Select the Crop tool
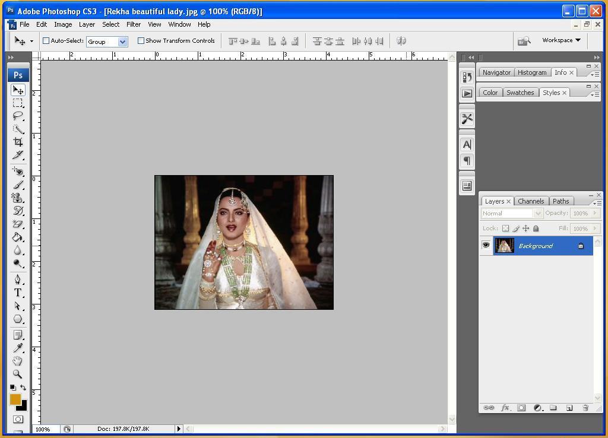The width and height of the screenshot is (608, 438). click(18, 142)
